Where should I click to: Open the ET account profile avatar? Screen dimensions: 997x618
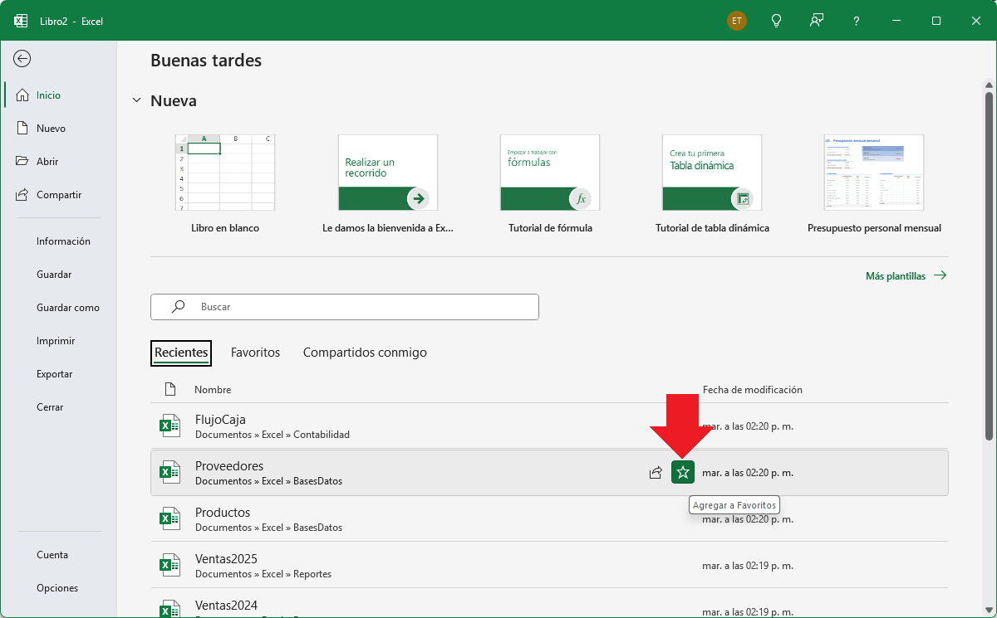click(737, 21)
